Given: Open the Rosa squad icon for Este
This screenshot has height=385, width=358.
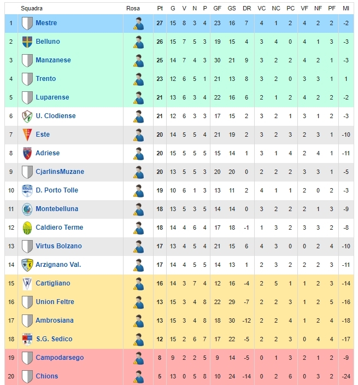Looking at the screenshot, I should (x=138, y=135).
